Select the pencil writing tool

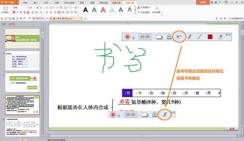(190, 37)
